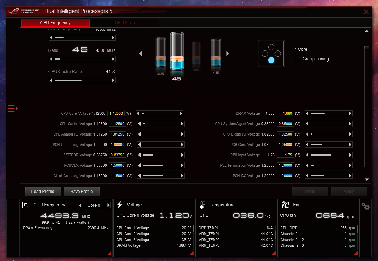This screenshot has width=378, height=261.
Task: Expand the Temperature panel corner triangle
Action: (x=274, y=253)
